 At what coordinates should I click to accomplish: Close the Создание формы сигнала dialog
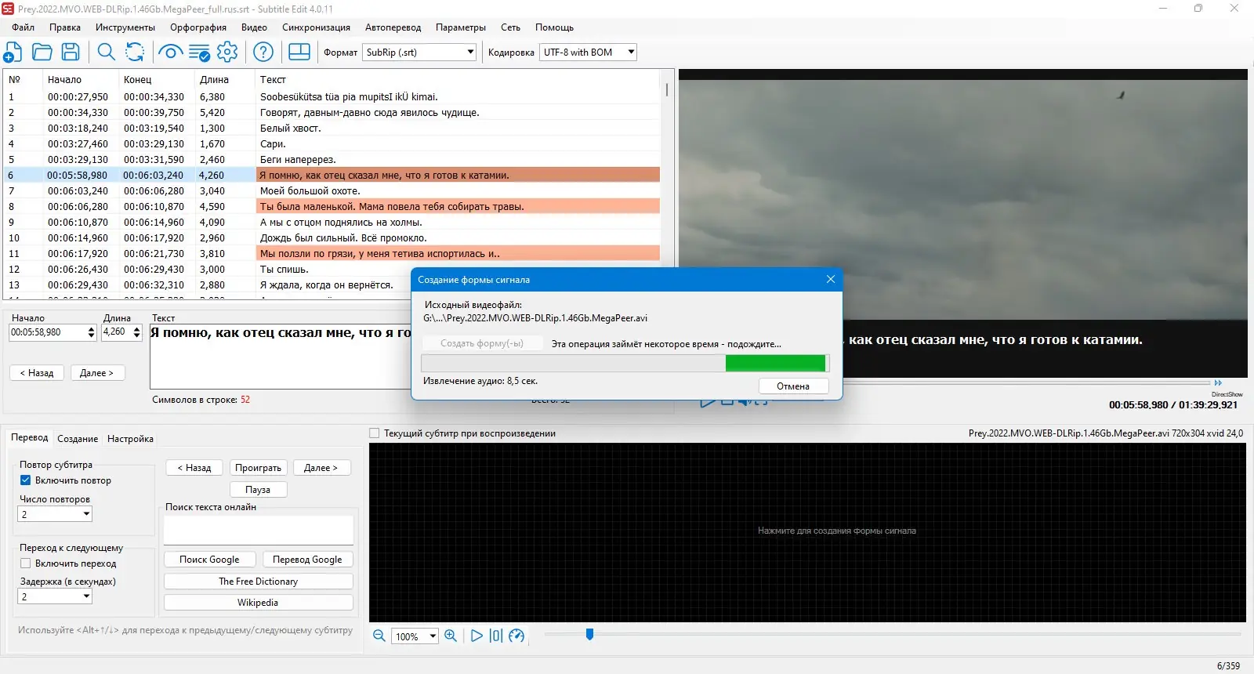pos(831,279)
